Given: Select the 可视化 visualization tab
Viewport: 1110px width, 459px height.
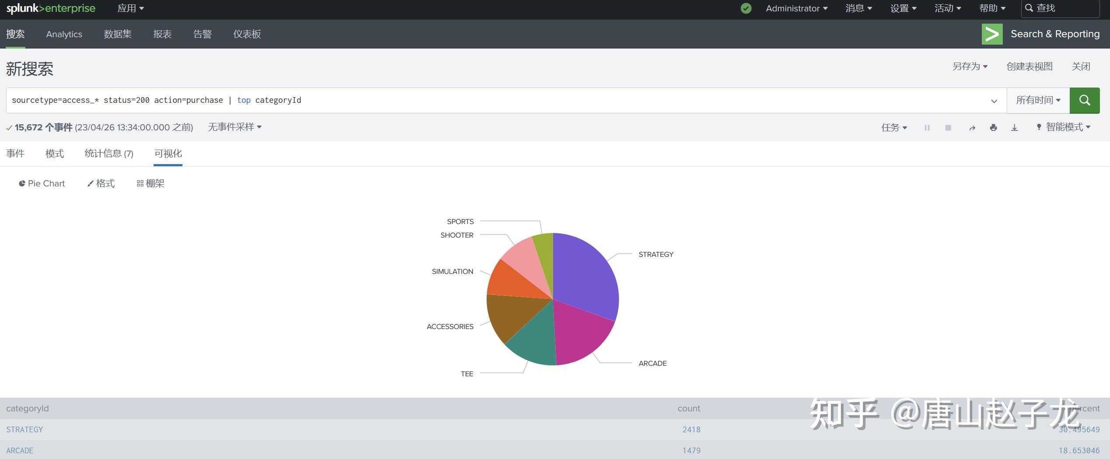Looking at the screenshot, I should tap(168, 154).
